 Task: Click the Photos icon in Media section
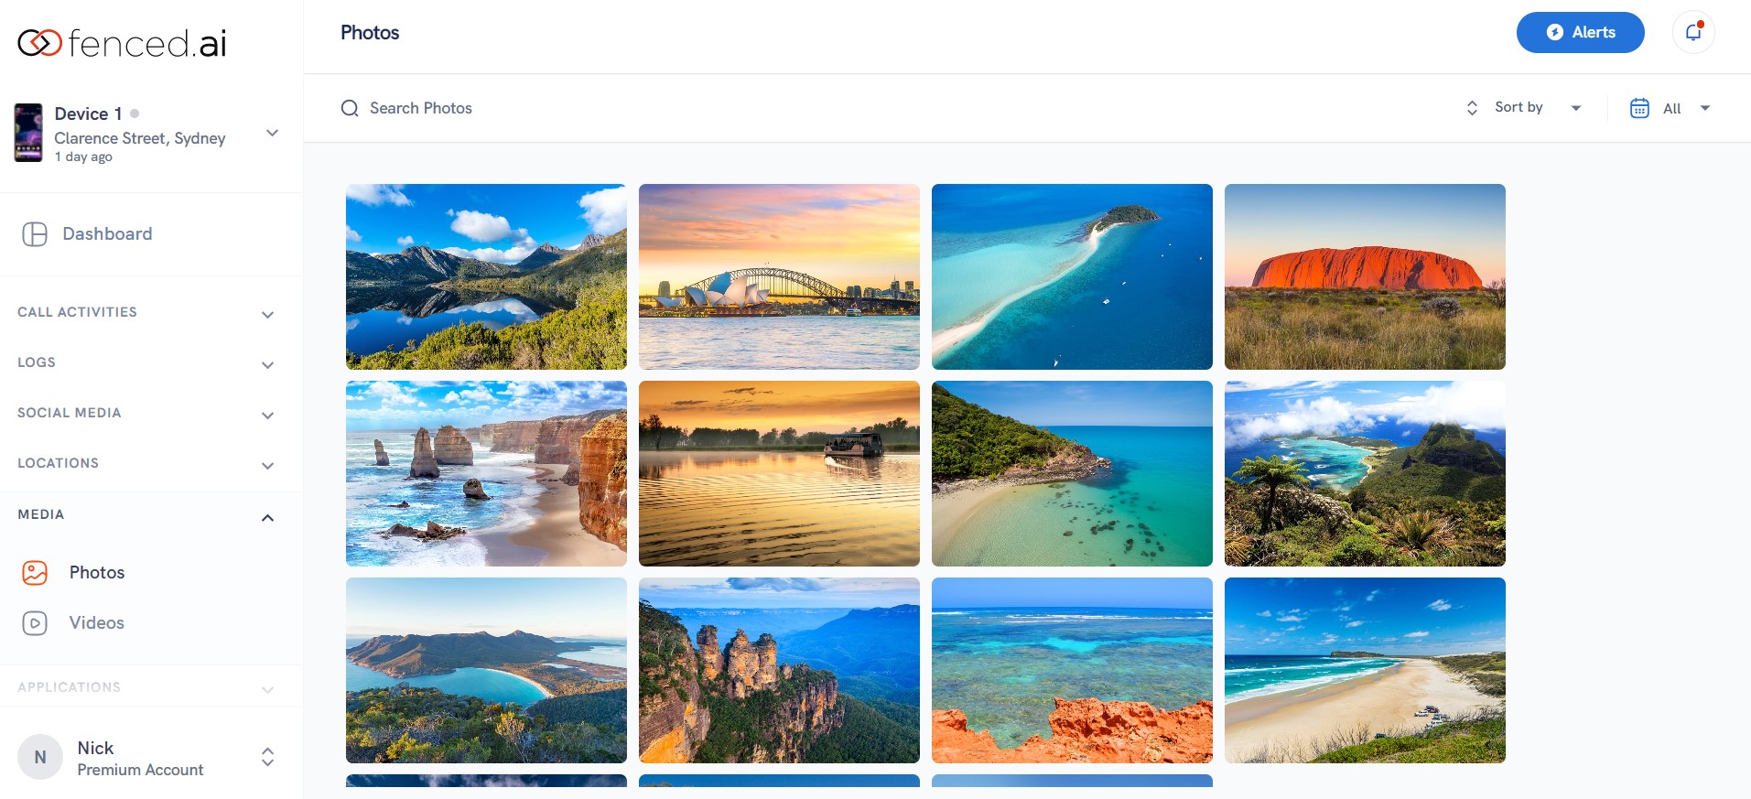[x=35, y=573]
